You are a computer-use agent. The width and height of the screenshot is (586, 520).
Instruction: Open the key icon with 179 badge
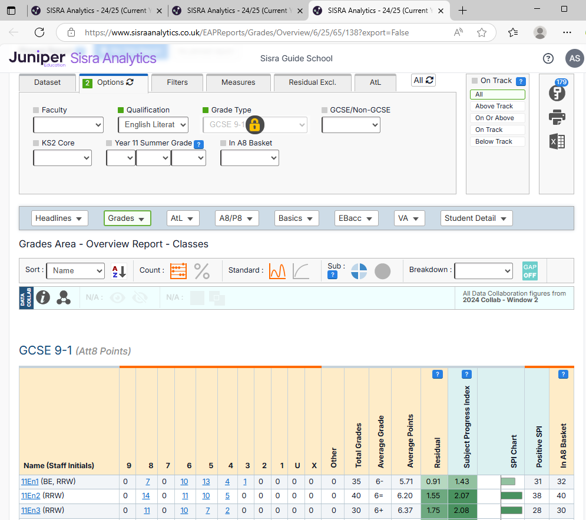[x=557, y=92]
